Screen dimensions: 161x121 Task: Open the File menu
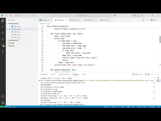point(6,16)
